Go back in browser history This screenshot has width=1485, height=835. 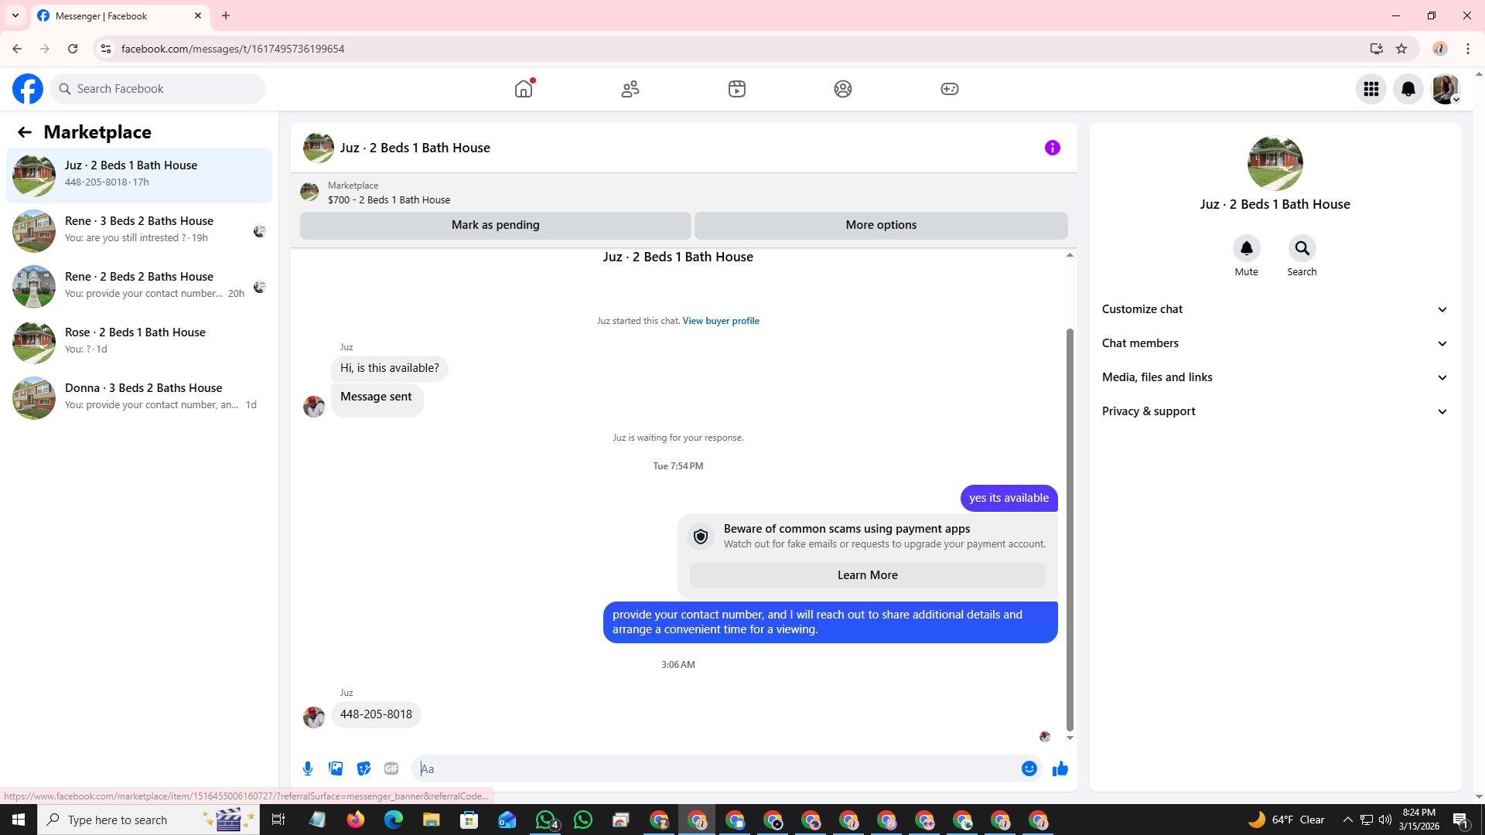point(17,49)
